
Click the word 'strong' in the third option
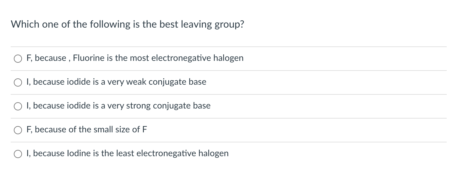[x=139, y=106]
